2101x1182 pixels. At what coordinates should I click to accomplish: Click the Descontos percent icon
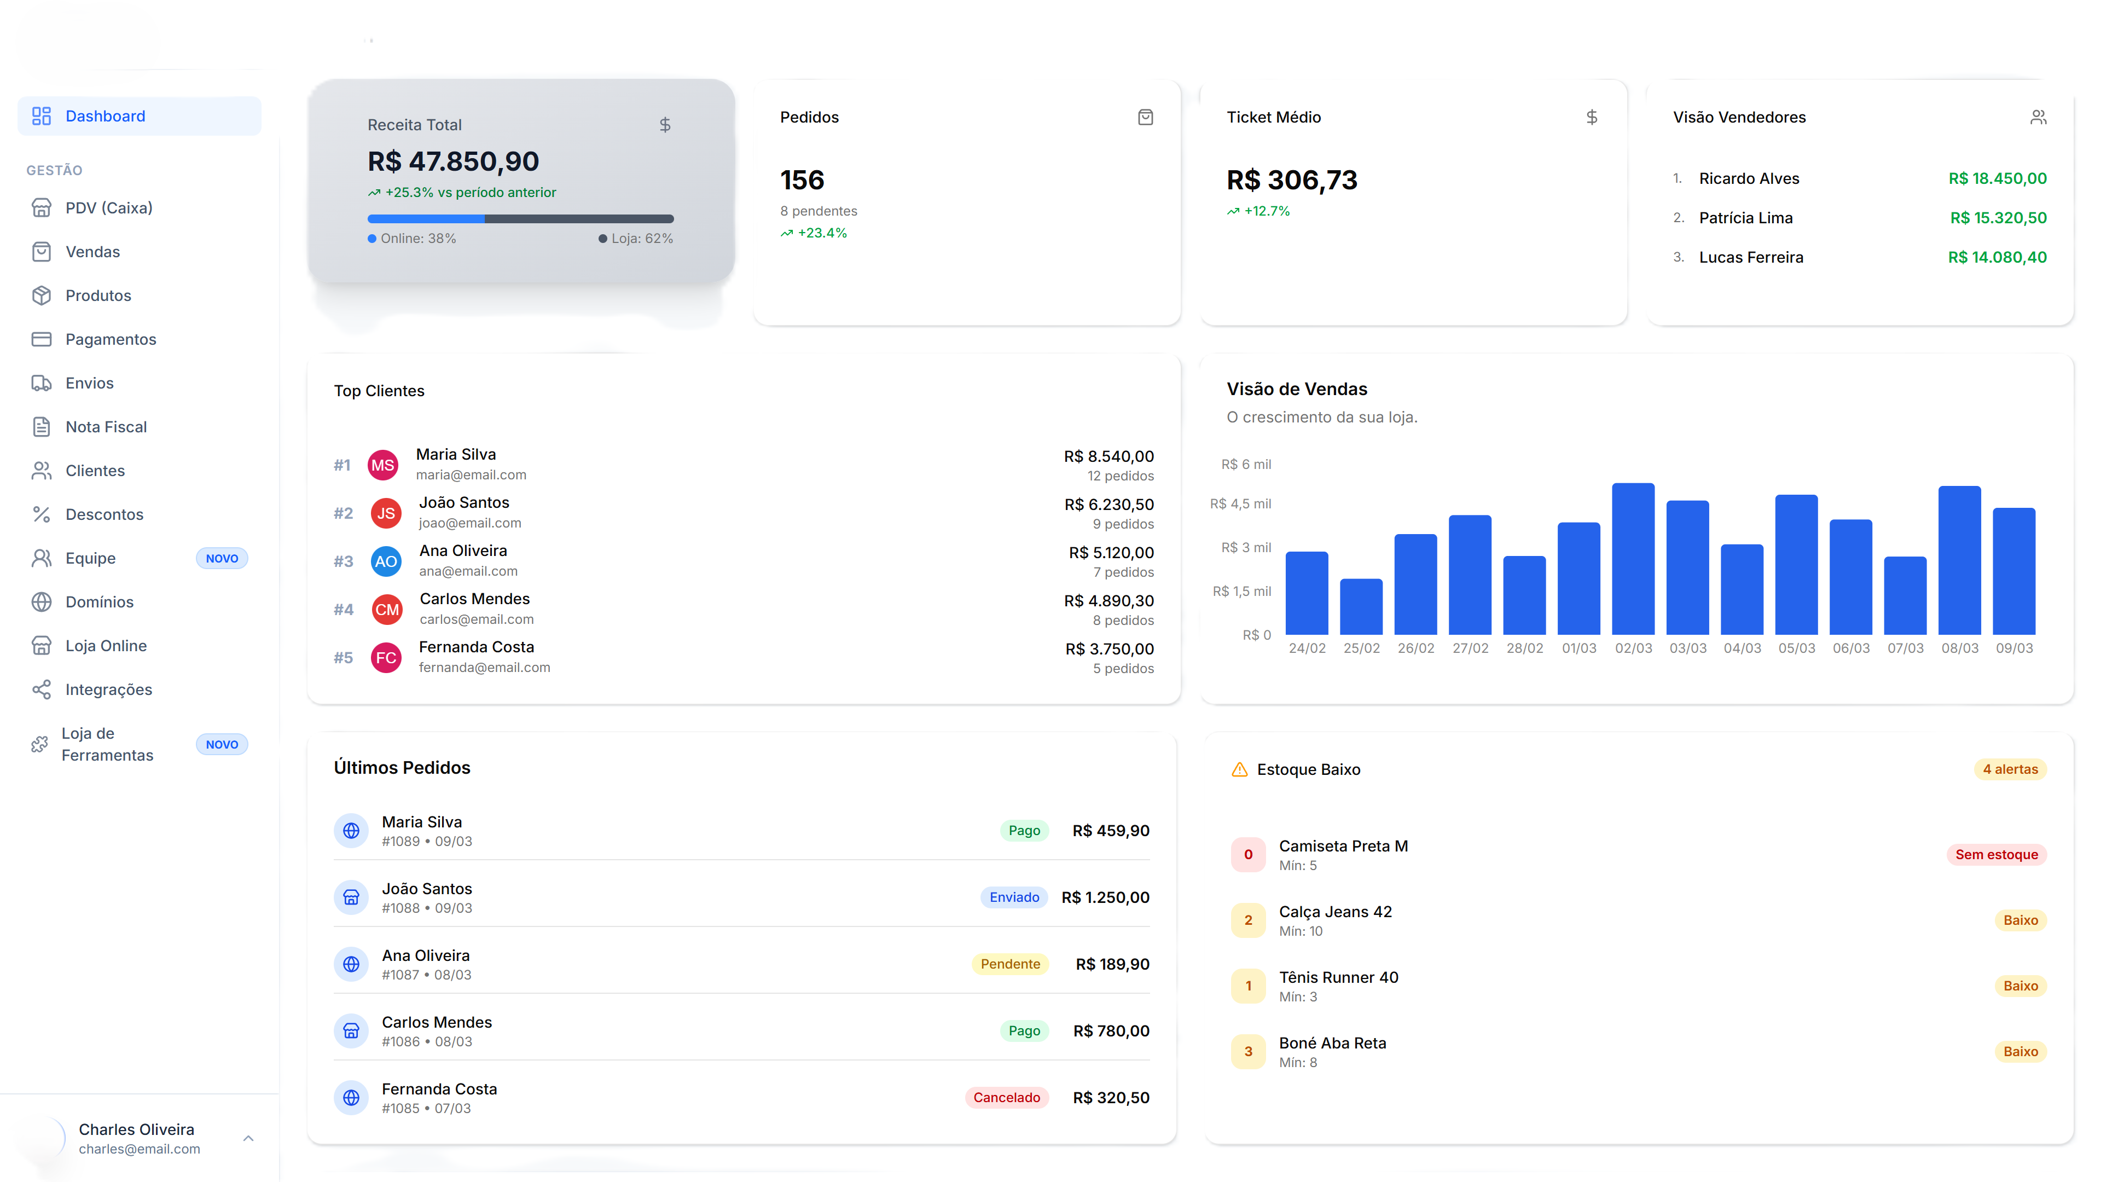coord(42,515)
